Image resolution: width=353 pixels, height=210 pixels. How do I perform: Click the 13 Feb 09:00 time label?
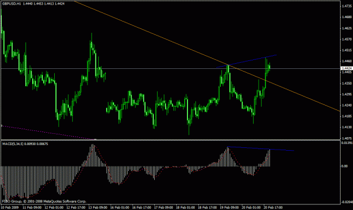98,207
